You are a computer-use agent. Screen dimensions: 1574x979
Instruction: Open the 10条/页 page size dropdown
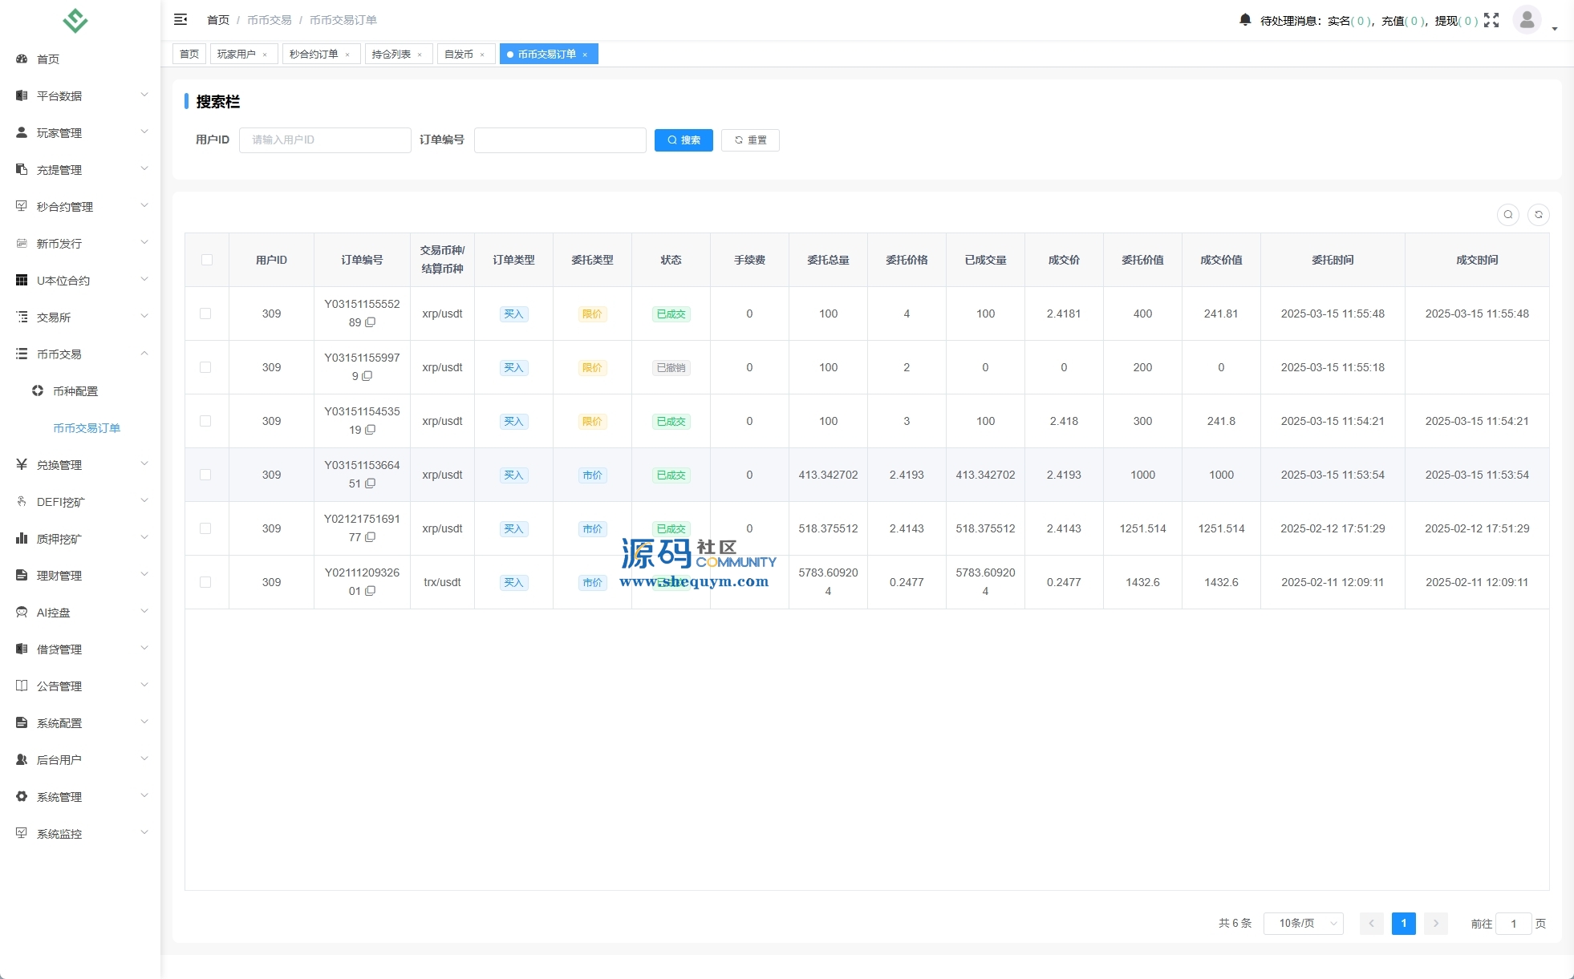pyautogui.click(x=1303, y=924)
